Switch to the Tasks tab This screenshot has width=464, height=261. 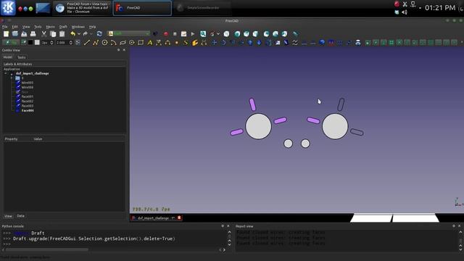click(21, 57)
